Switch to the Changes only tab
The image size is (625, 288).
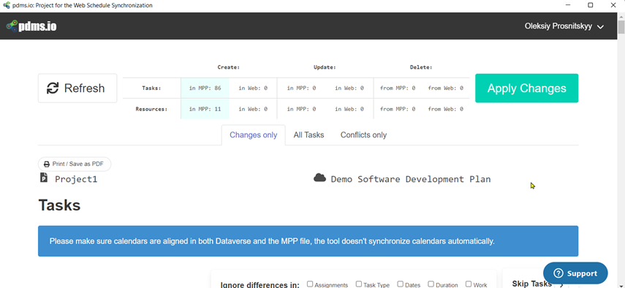(253, 135)
